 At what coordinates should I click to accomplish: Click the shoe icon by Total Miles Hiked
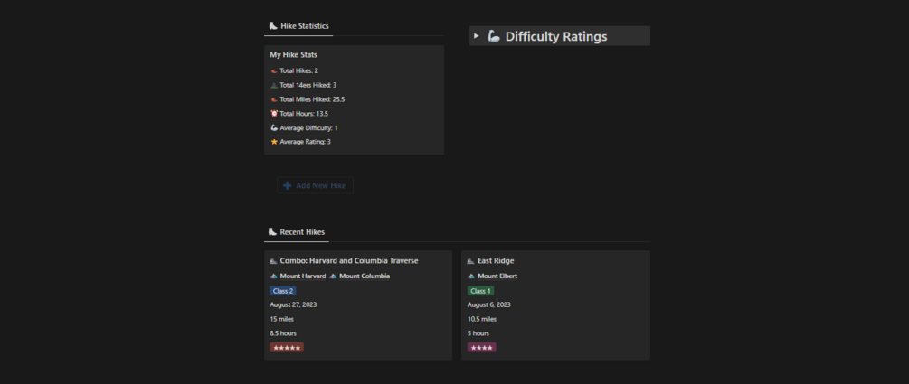274,99
